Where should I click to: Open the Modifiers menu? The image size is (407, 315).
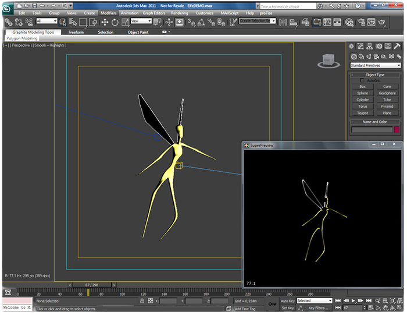tap(108, 12)
